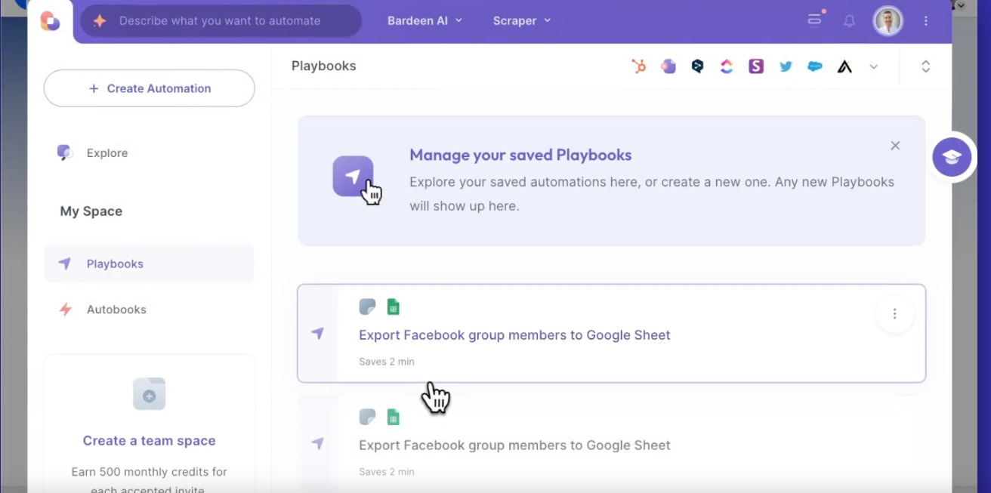991x493 pixels.
Task: Select Playbooks in the sidebar
Action: click(149, 263)
